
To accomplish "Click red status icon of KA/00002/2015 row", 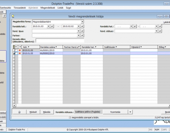I will [20, 53].
